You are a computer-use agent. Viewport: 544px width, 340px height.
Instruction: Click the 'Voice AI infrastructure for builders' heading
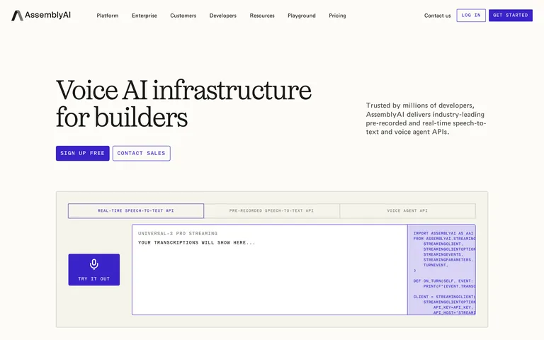point(183,103)
